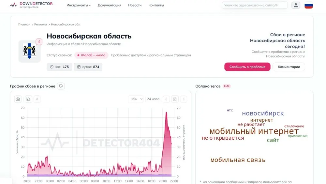Go to the Новости page
The width and height of the screenshot is (326, 184).
point(135,5)
